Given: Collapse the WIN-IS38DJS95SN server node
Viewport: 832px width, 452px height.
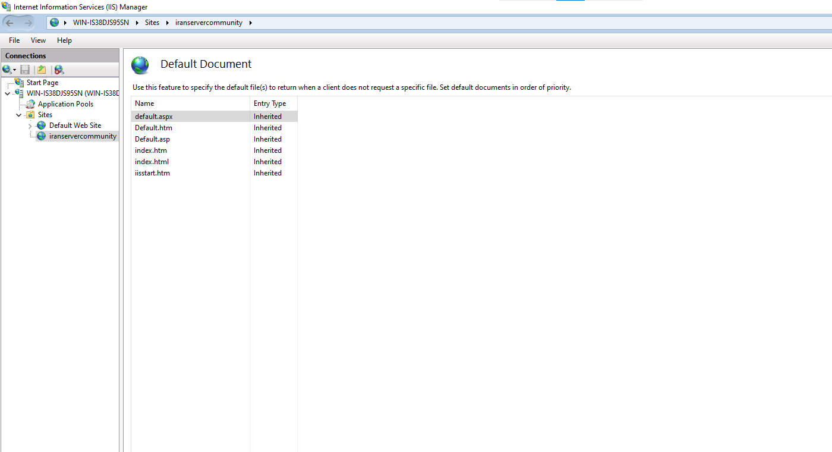Looking at the screenshot, I should click(7, 93).
